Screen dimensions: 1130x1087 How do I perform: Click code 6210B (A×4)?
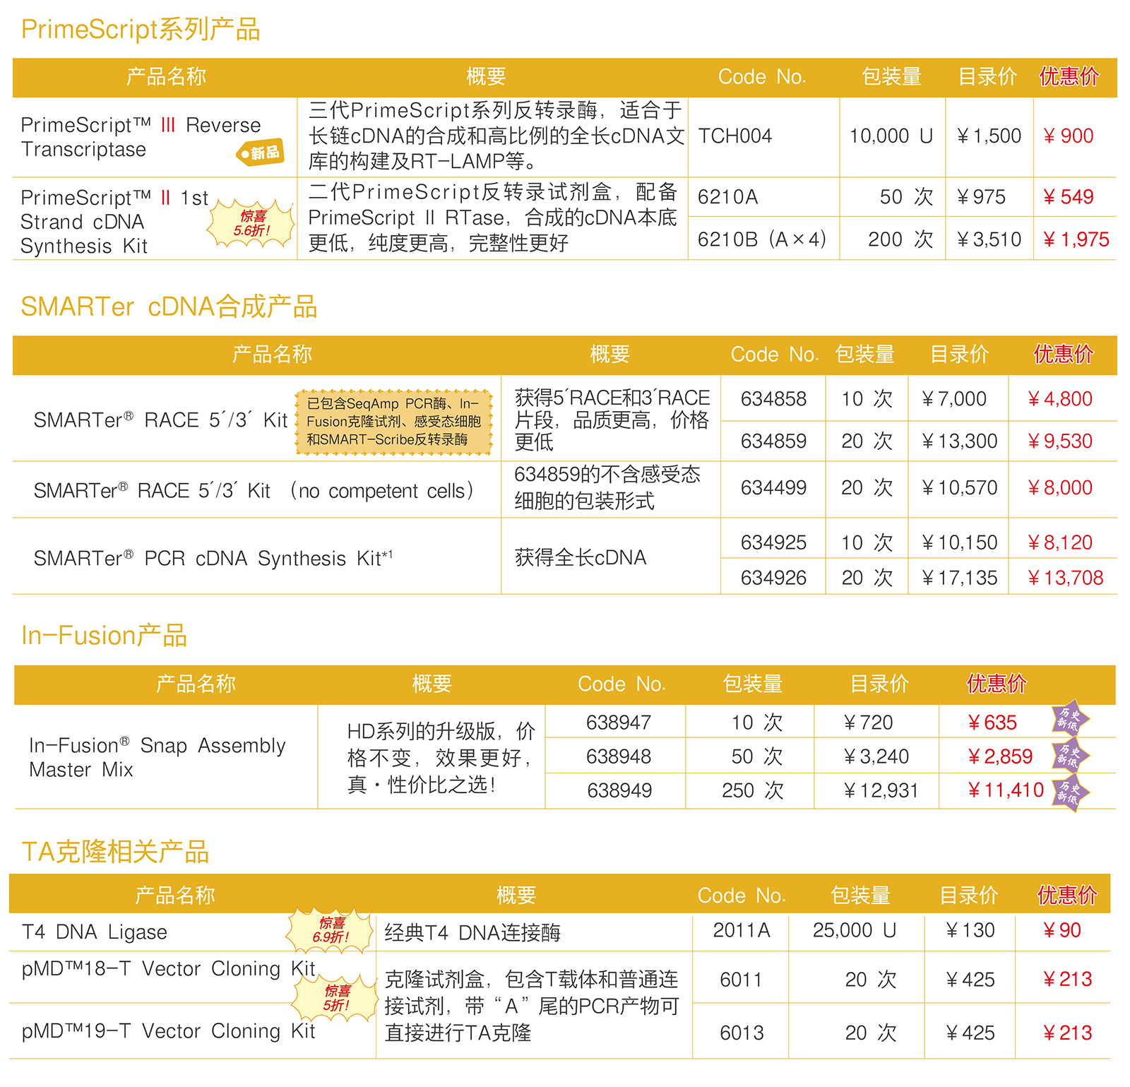click(761, 239)
